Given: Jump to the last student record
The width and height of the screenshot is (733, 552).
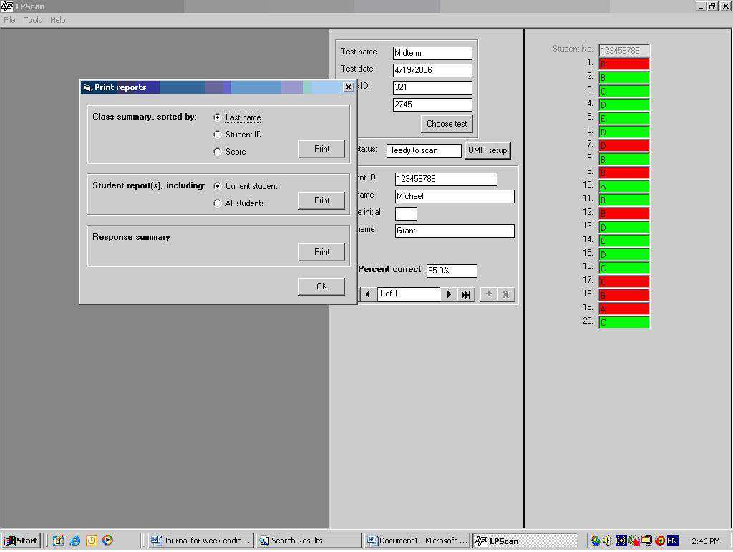Looking at the screenshot, I should [x=466, y=294].
